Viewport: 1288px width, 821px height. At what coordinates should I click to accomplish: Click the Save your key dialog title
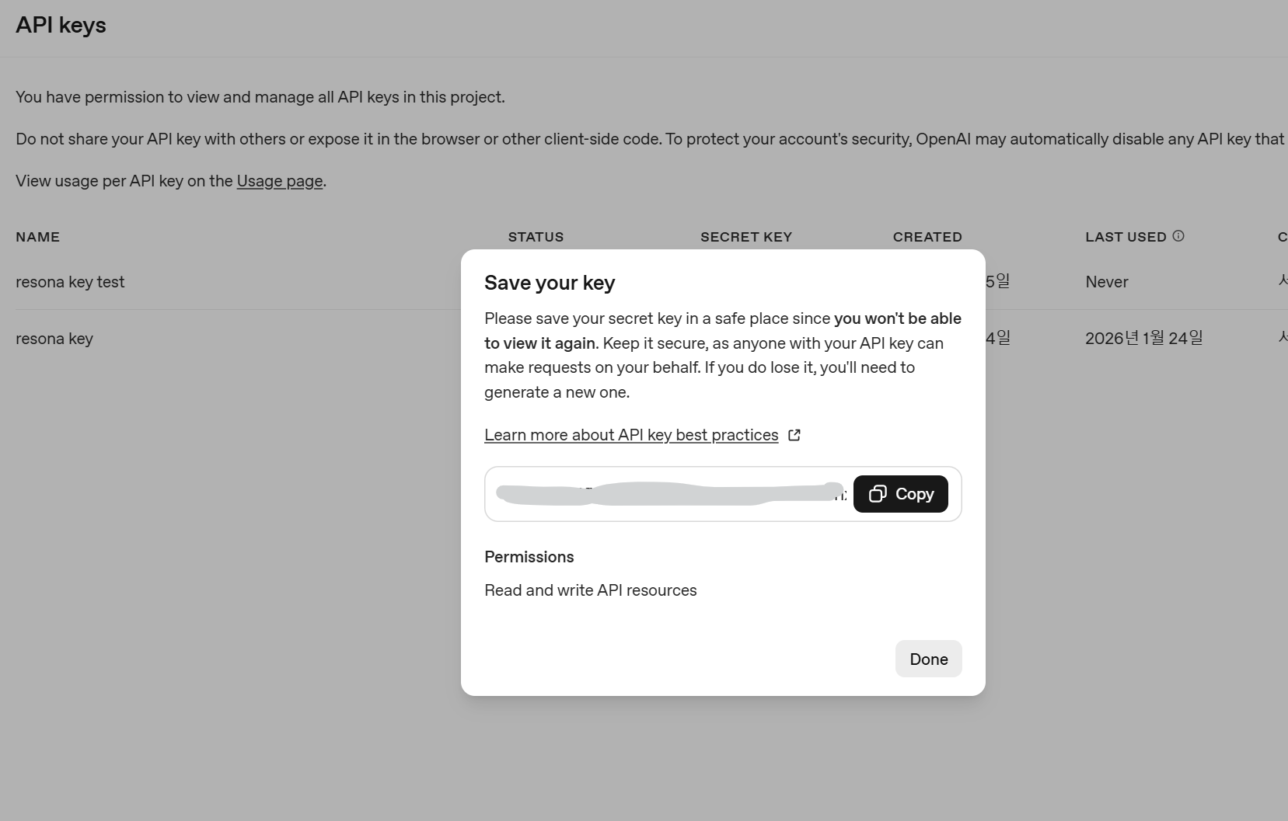550,283
